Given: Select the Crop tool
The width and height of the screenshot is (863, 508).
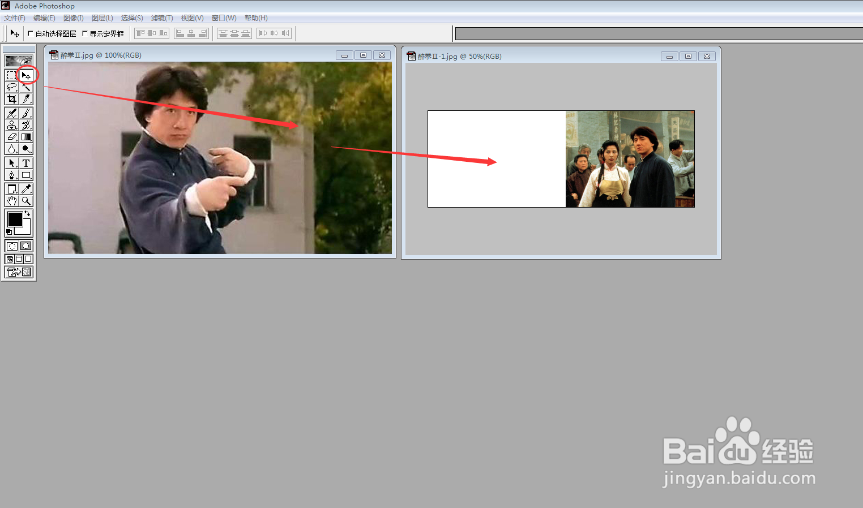Looking at the screenshot, I should [12, 99].
